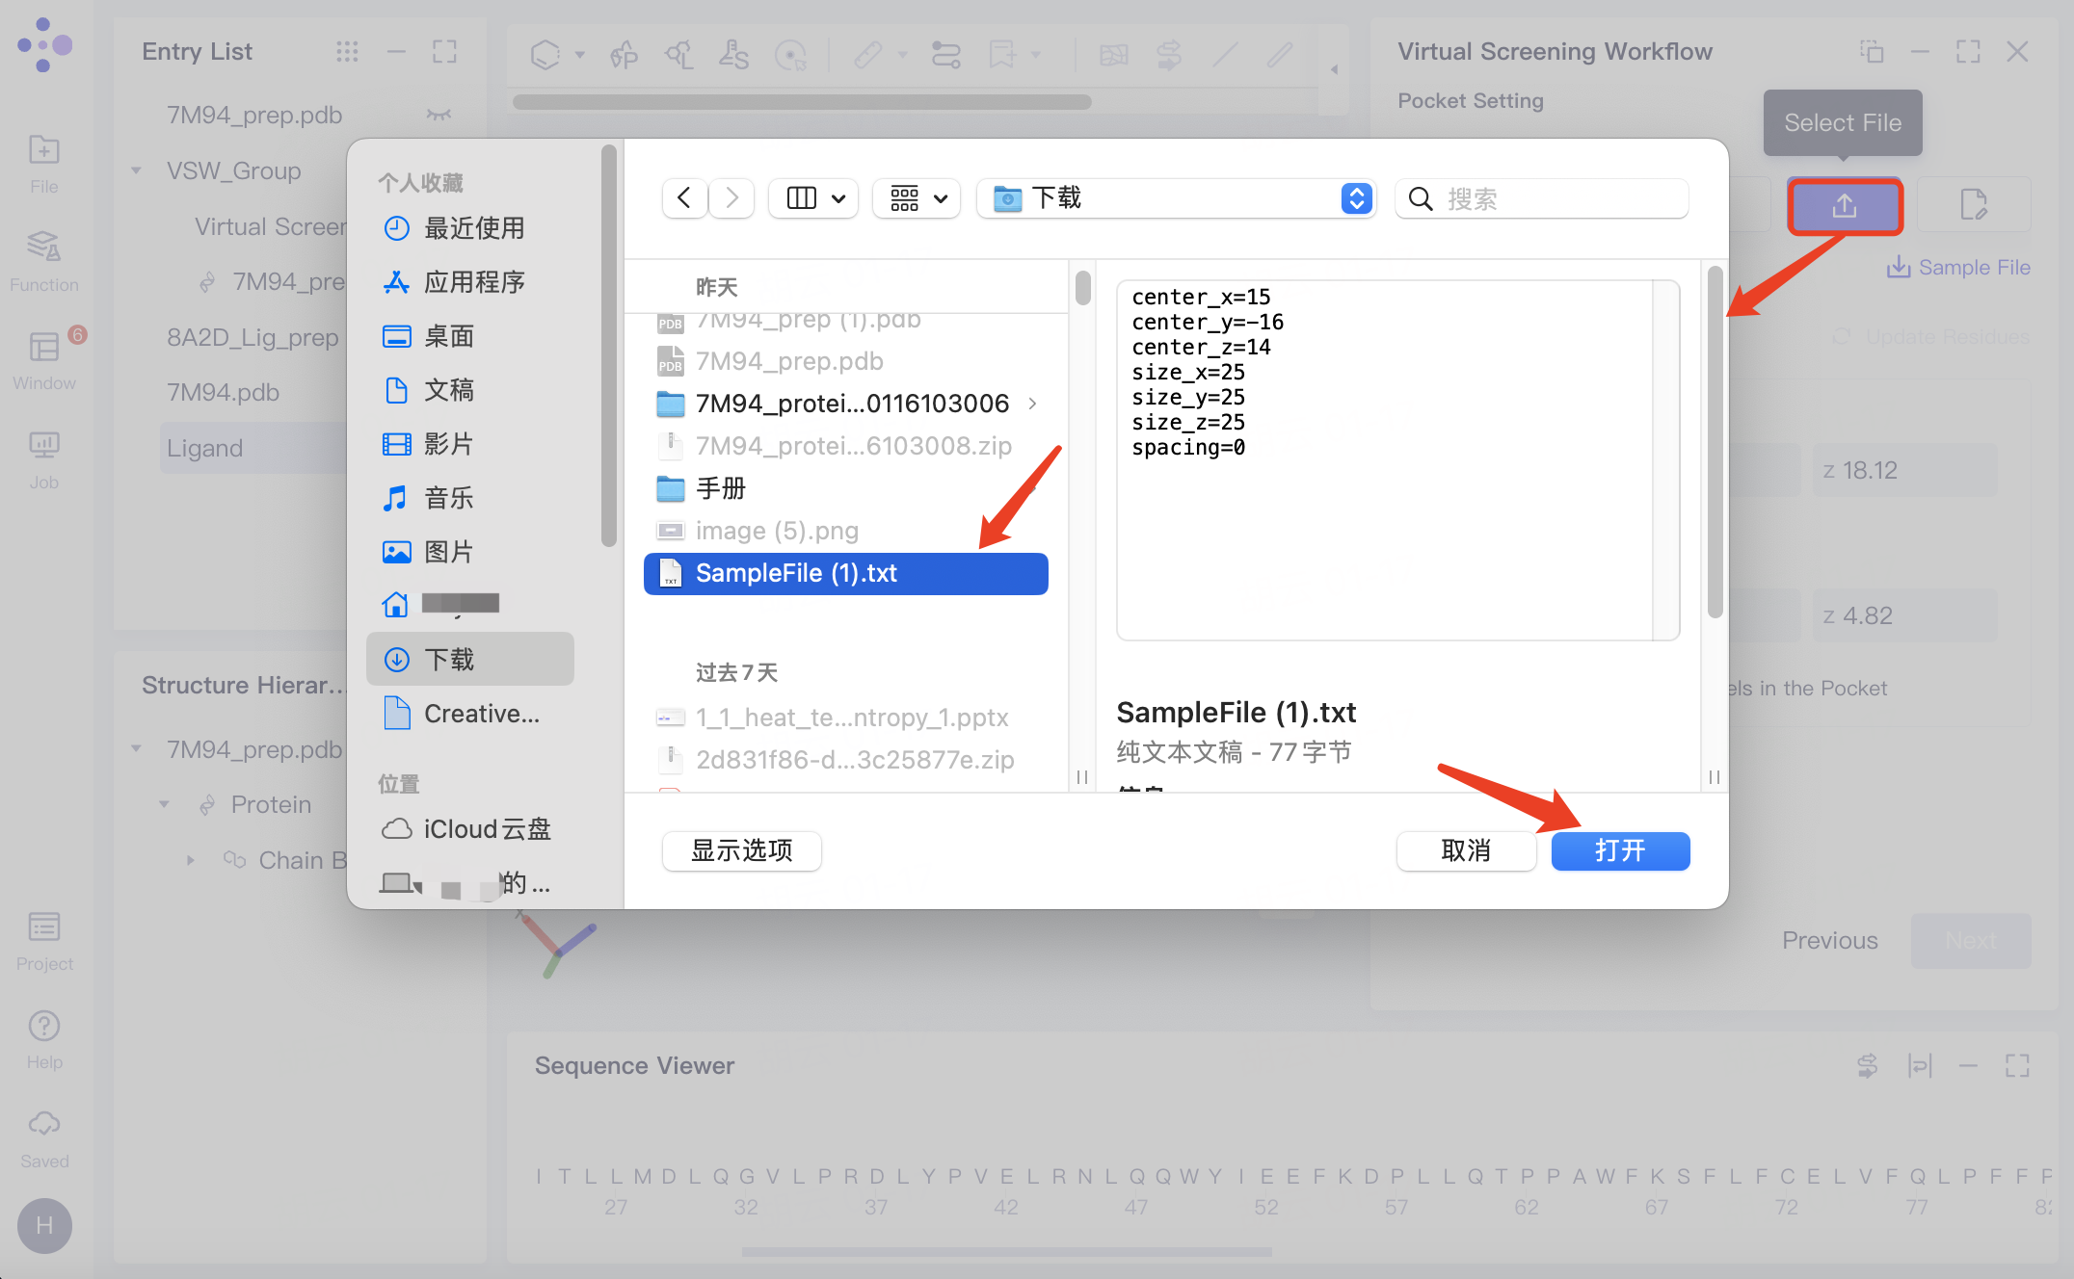The height and width of the screenshot is (1279, 2074).
Task: Click the upload Select File button
Action: (x=1845, y=205)
